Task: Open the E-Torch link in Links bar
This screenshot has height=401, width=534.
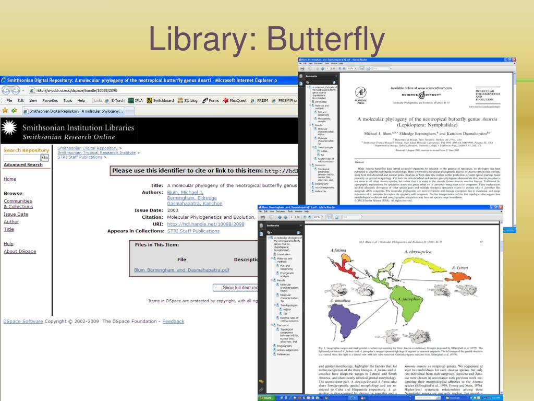Action: [x=115, y=101]
